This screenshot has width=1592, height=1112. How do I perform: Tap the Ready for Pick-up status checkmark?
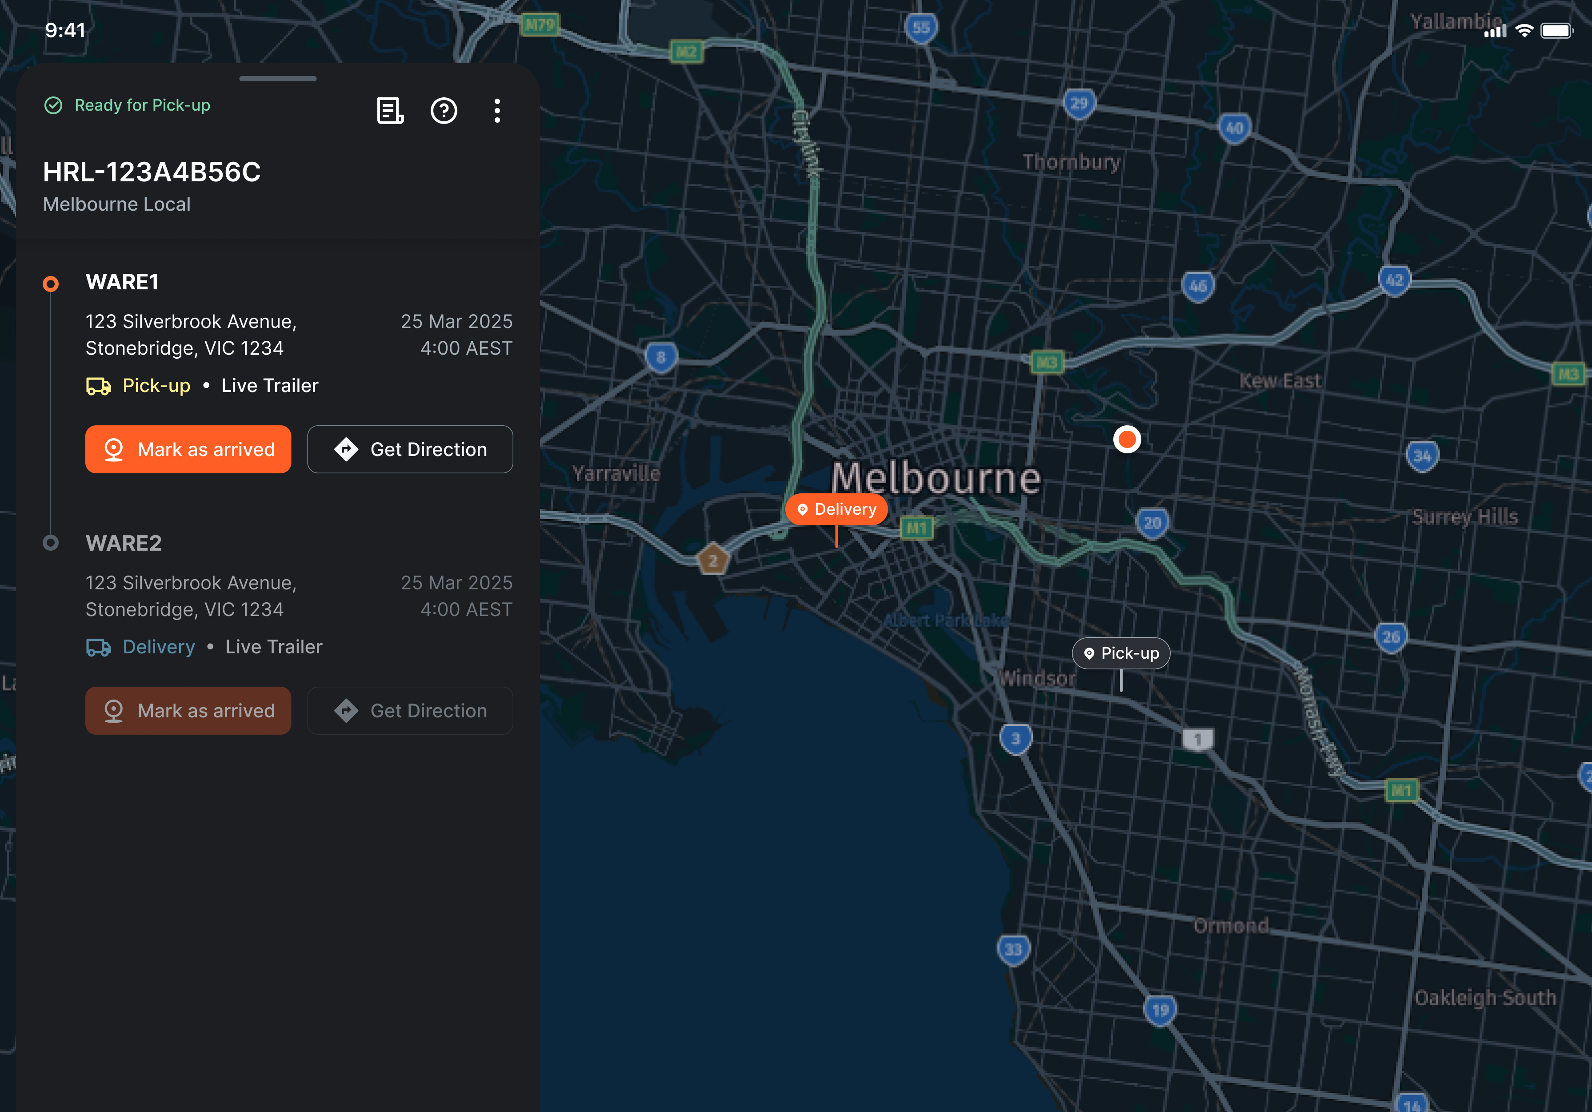pos(53,105)
